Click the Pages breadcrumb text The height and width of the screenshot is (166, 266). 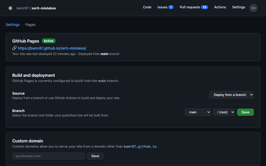click(30, 25)
